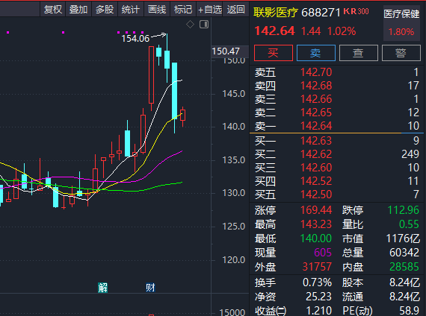The height and width of the screenshot is (316, 426).
Task: Click the 现量 value 605
Action: pos(323,253)
